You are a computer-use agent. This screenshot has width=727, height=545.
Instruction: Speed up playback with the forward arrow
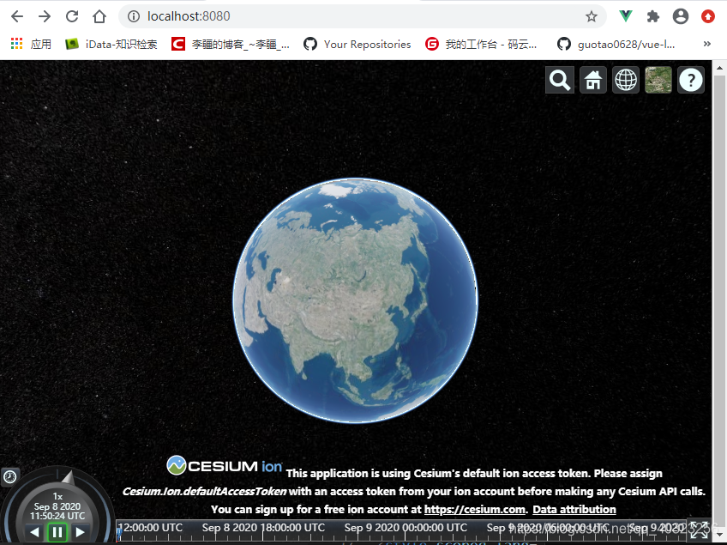pyautogui.click(x=79, y=532)
